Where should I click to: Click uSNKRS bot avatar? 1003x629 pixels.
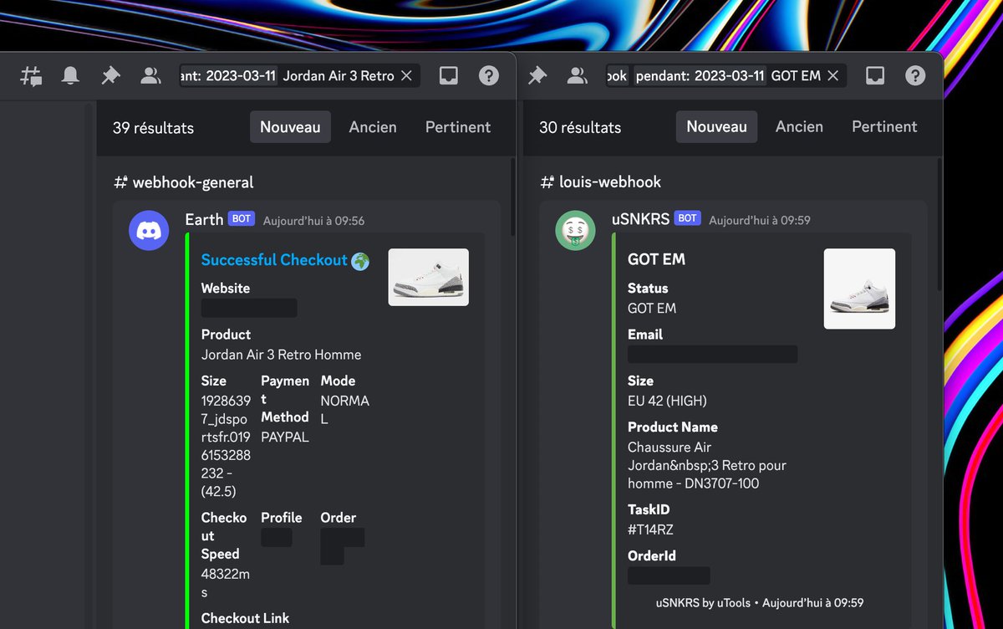tap(575, 230)
